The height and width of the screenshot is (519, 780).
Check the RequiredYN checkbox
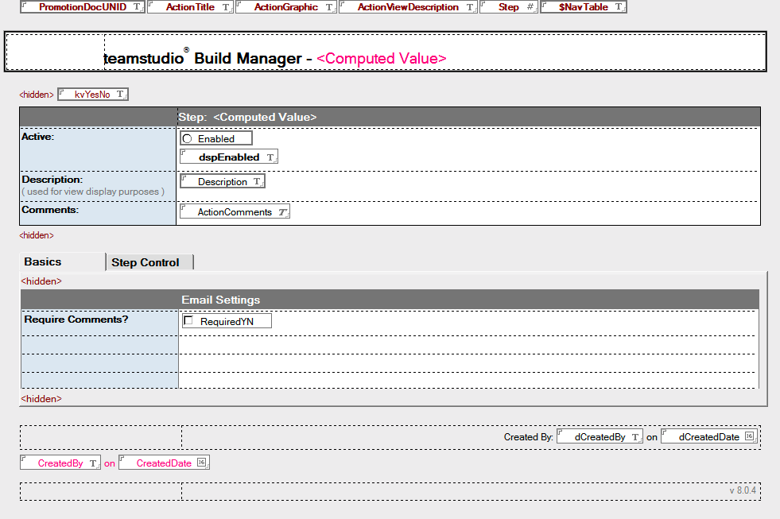[188, 320]
